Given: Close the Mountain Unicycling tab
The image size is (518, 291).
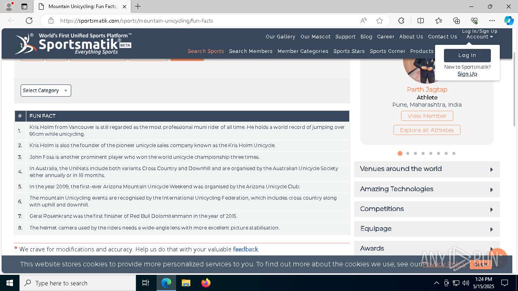Looking at the screenshot, I should tap(124, 6).
